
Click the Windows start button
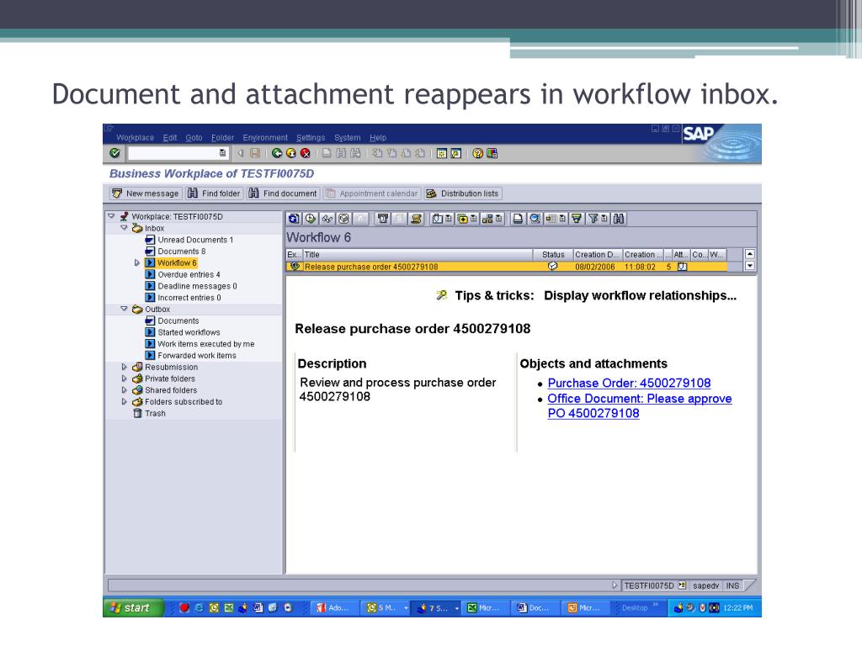pos(132,607)
